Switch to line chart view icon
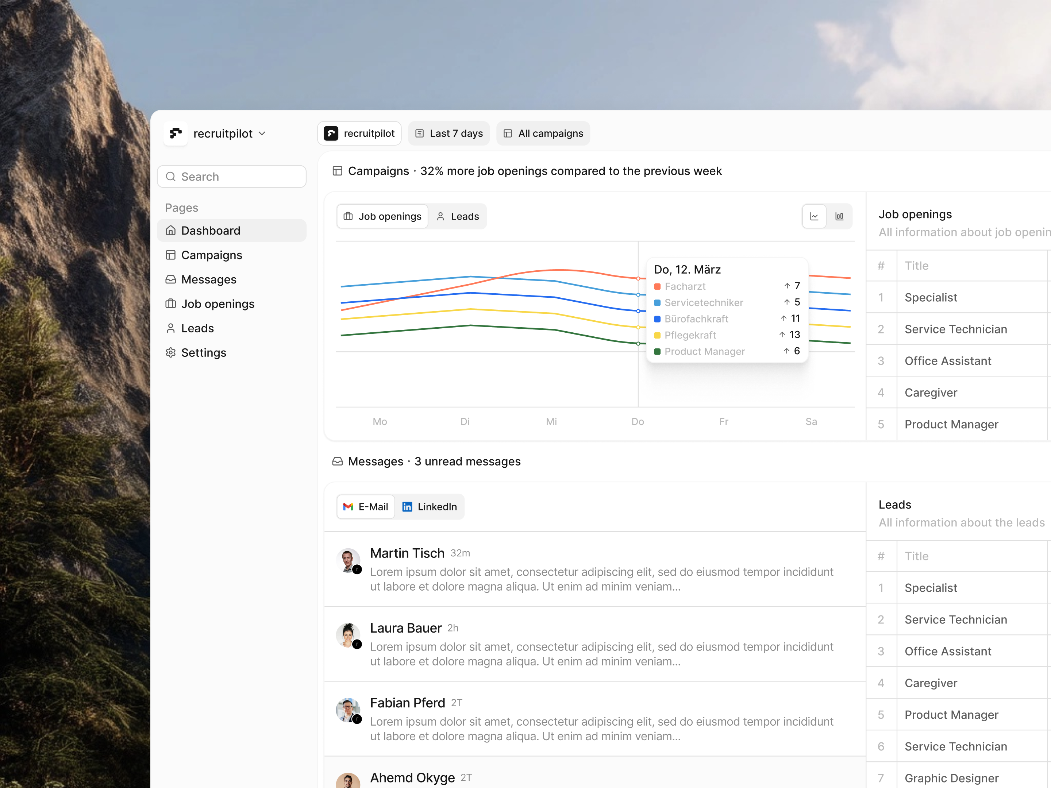This screenshot has width=1051, height=788. coord(814,217)
